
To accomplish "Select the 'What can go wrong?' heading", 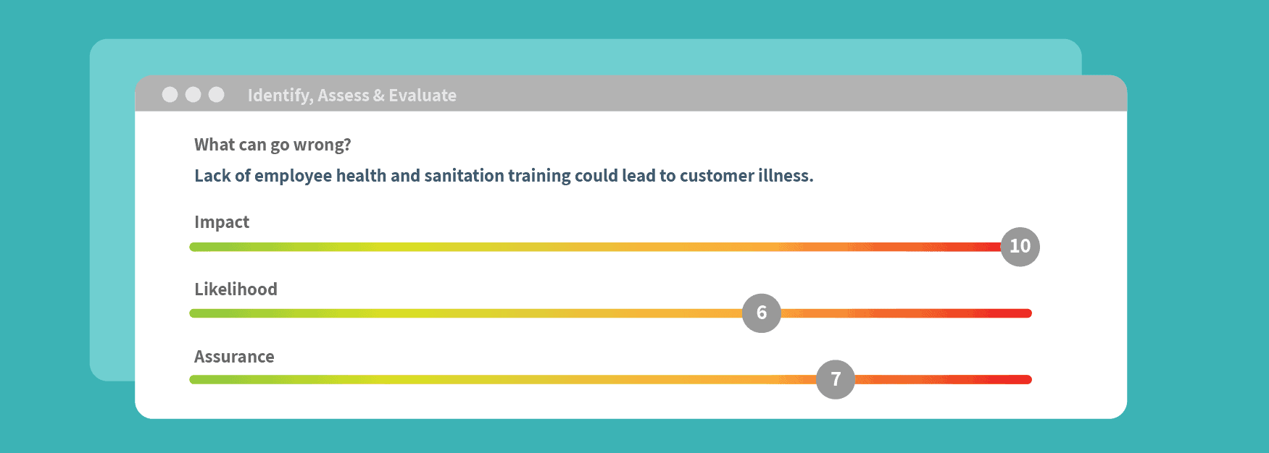I will pos(272,145).
